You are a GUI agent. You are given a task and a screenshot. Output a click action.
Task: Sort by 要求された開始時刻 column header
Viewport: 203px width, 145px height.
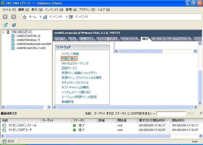tap(154, 120)
